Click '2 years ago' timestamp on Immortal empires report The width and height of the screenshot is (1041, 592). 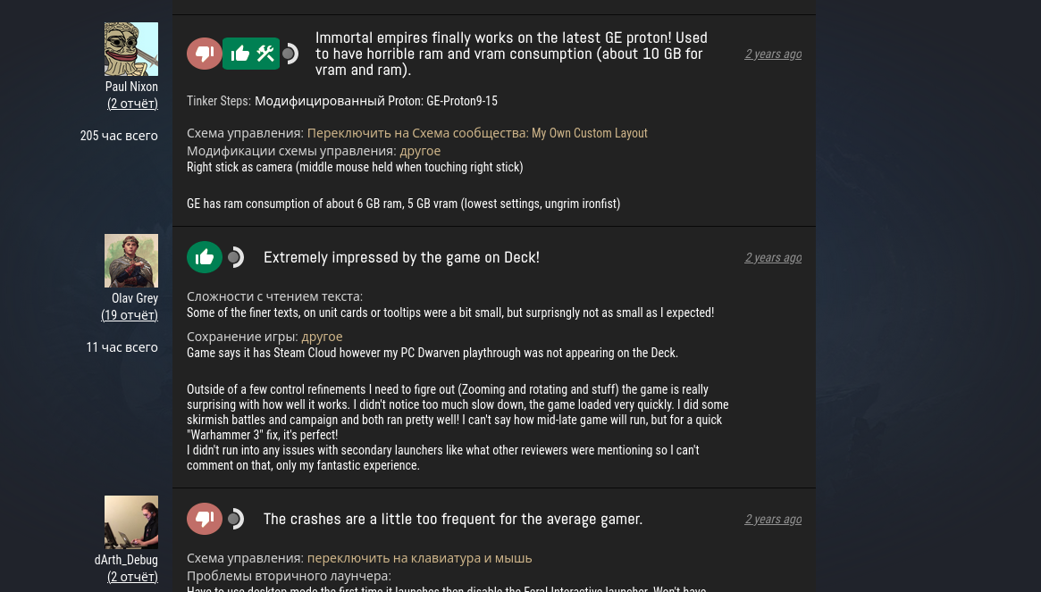773,54
